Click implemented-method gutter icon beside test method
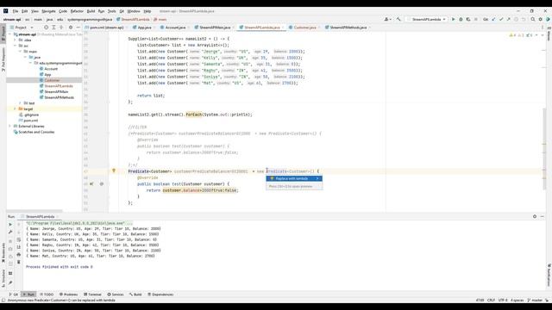The image size is (552, 310). 92,183
